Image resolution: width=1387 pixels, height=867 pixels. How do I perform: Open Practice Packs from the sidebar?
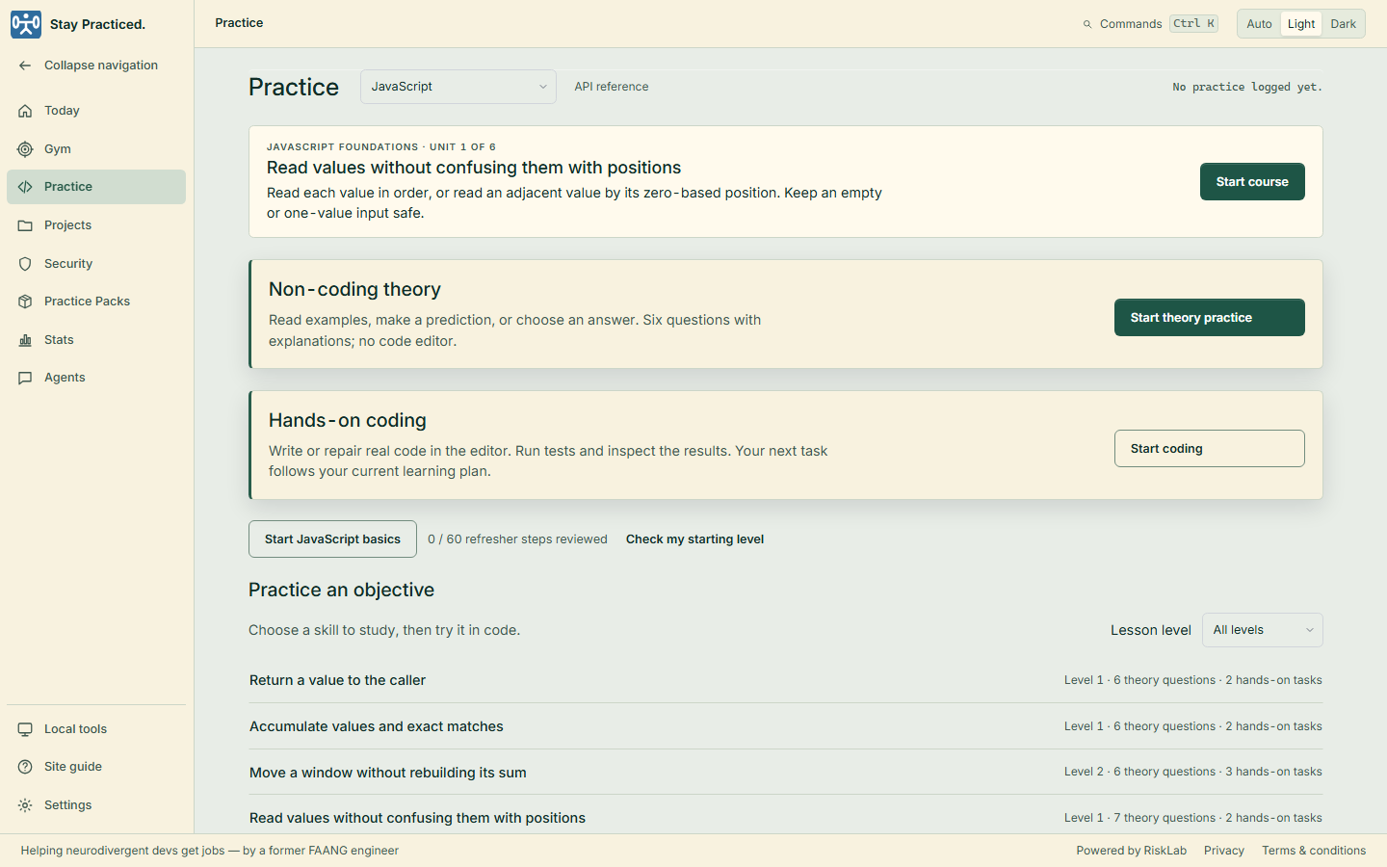click(96, 302)
